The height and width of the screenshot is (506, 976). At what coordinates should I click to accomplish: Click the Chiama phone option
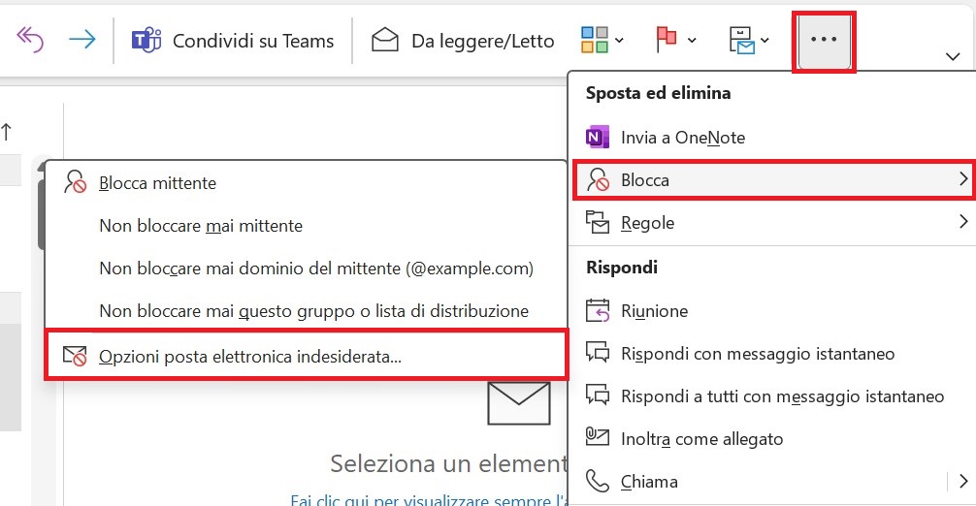point(649,482)
